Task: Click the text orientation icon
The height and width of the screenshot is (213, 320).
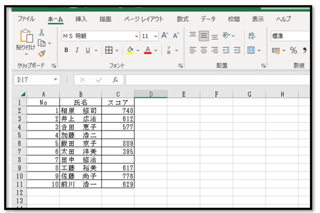Action: (226, 36)
